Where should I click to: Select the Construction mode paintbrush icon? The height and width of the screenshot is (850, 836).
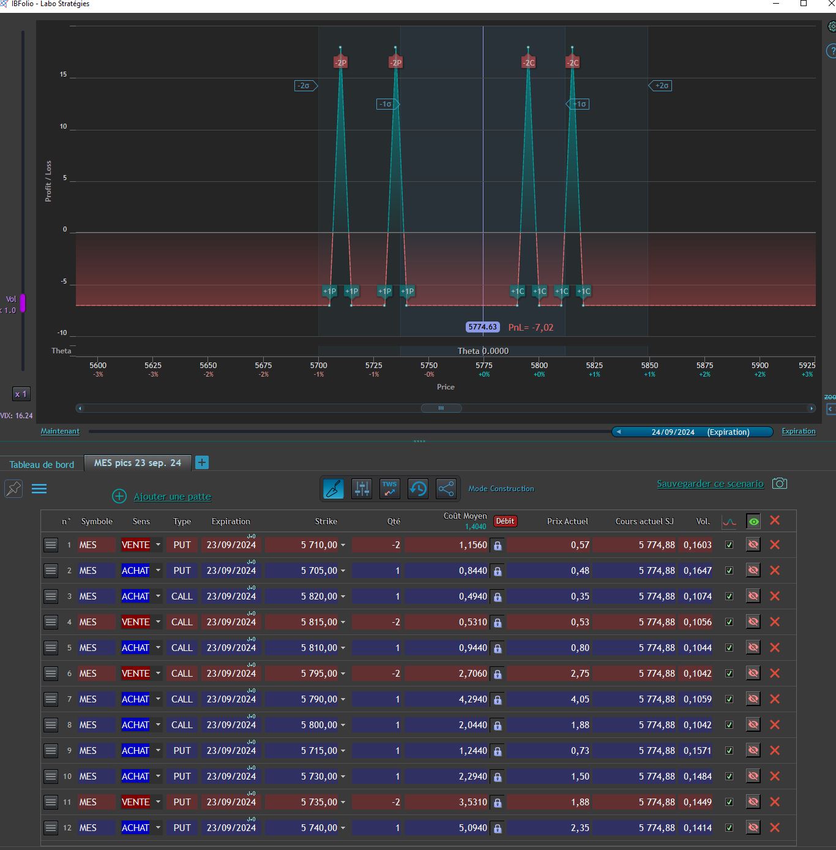334,489
